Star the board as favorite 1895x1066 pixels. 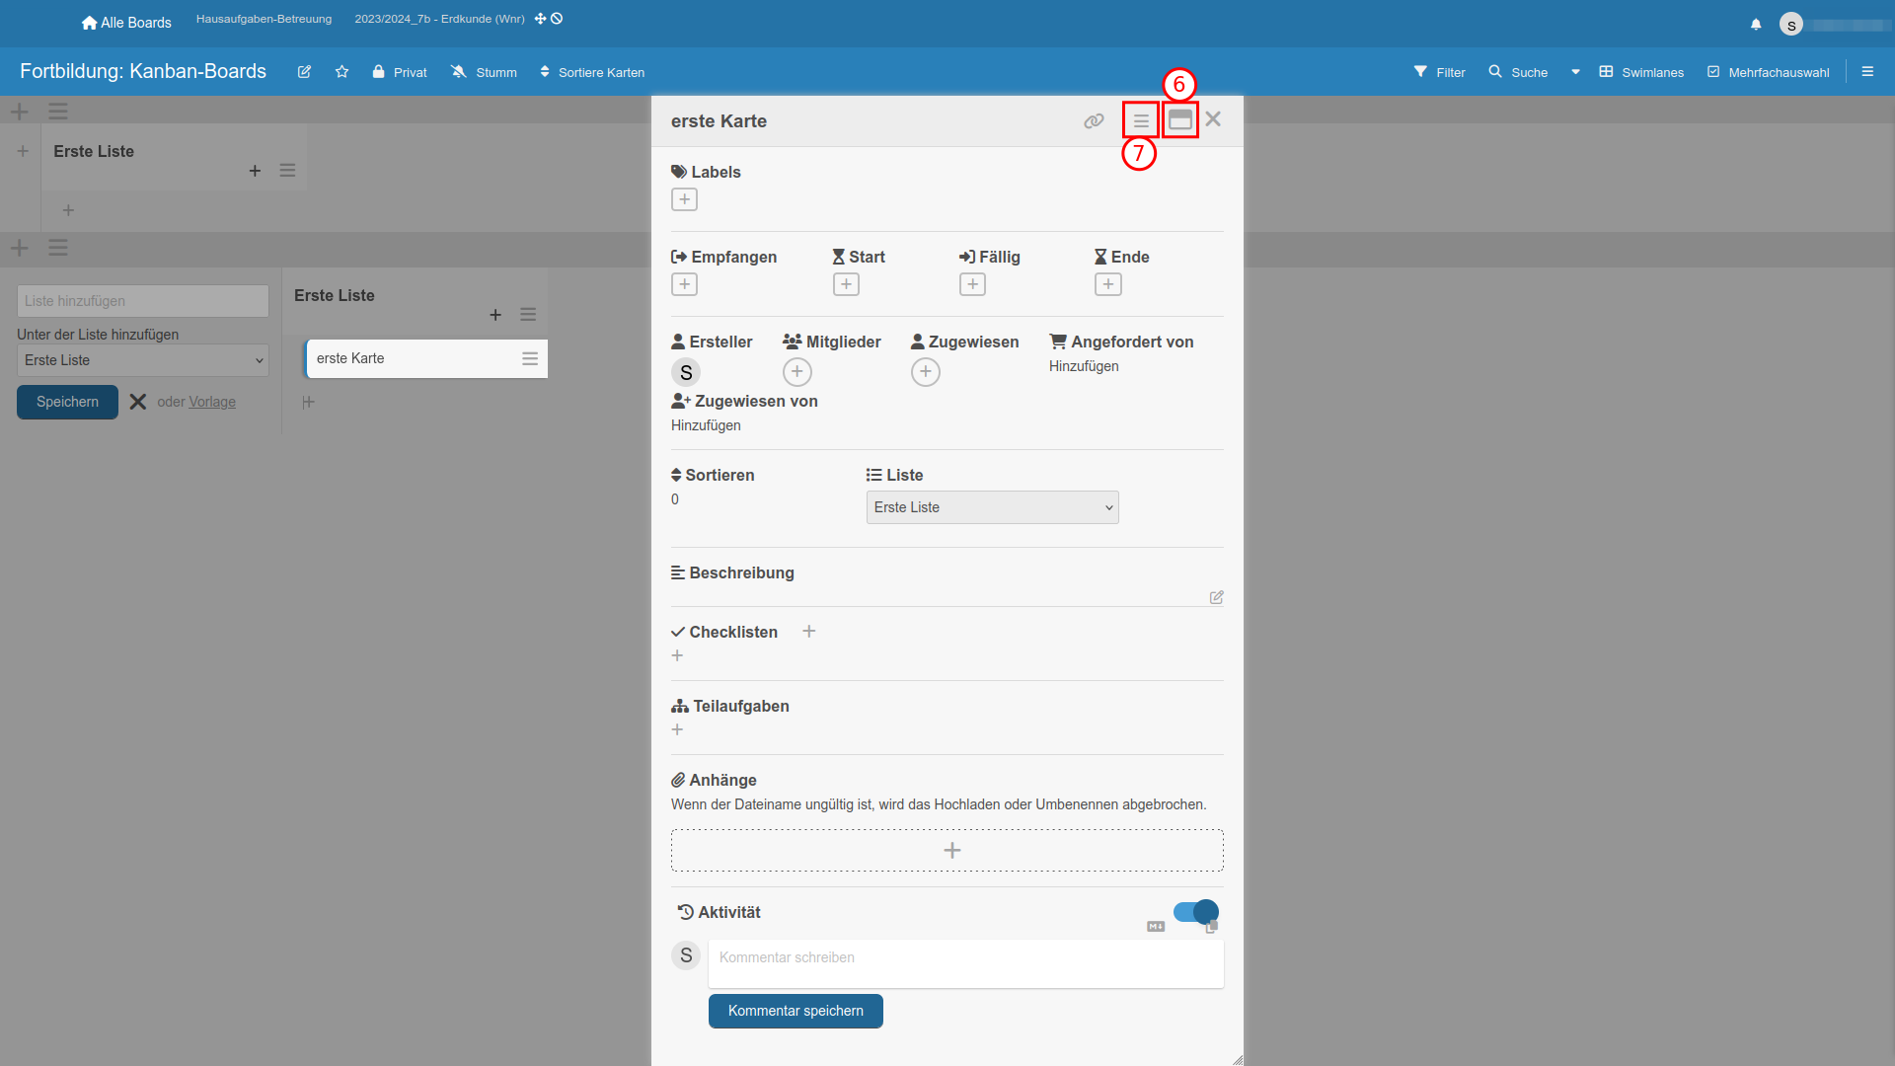(341, 72)
